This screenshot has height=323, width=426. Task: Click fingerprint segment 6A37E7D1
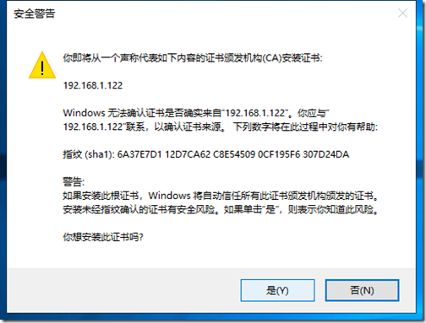coord(139,154)
